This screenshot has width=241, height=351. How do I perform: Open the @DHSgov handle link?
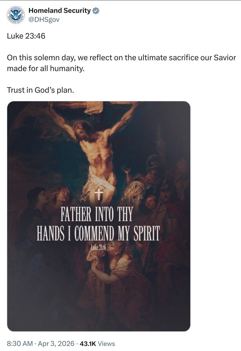pyautogui.click(x=44, y=19)
